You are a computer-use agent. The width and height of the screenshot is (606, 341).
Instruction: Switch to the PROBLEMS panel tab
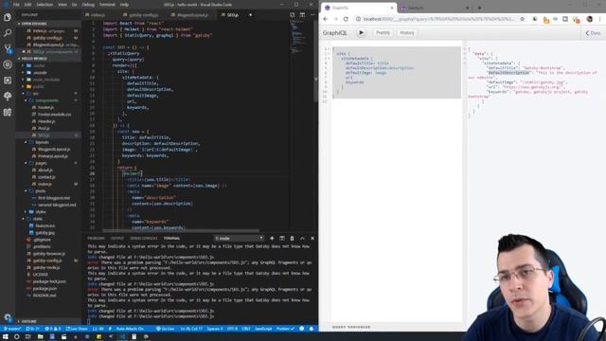(96, 238)
